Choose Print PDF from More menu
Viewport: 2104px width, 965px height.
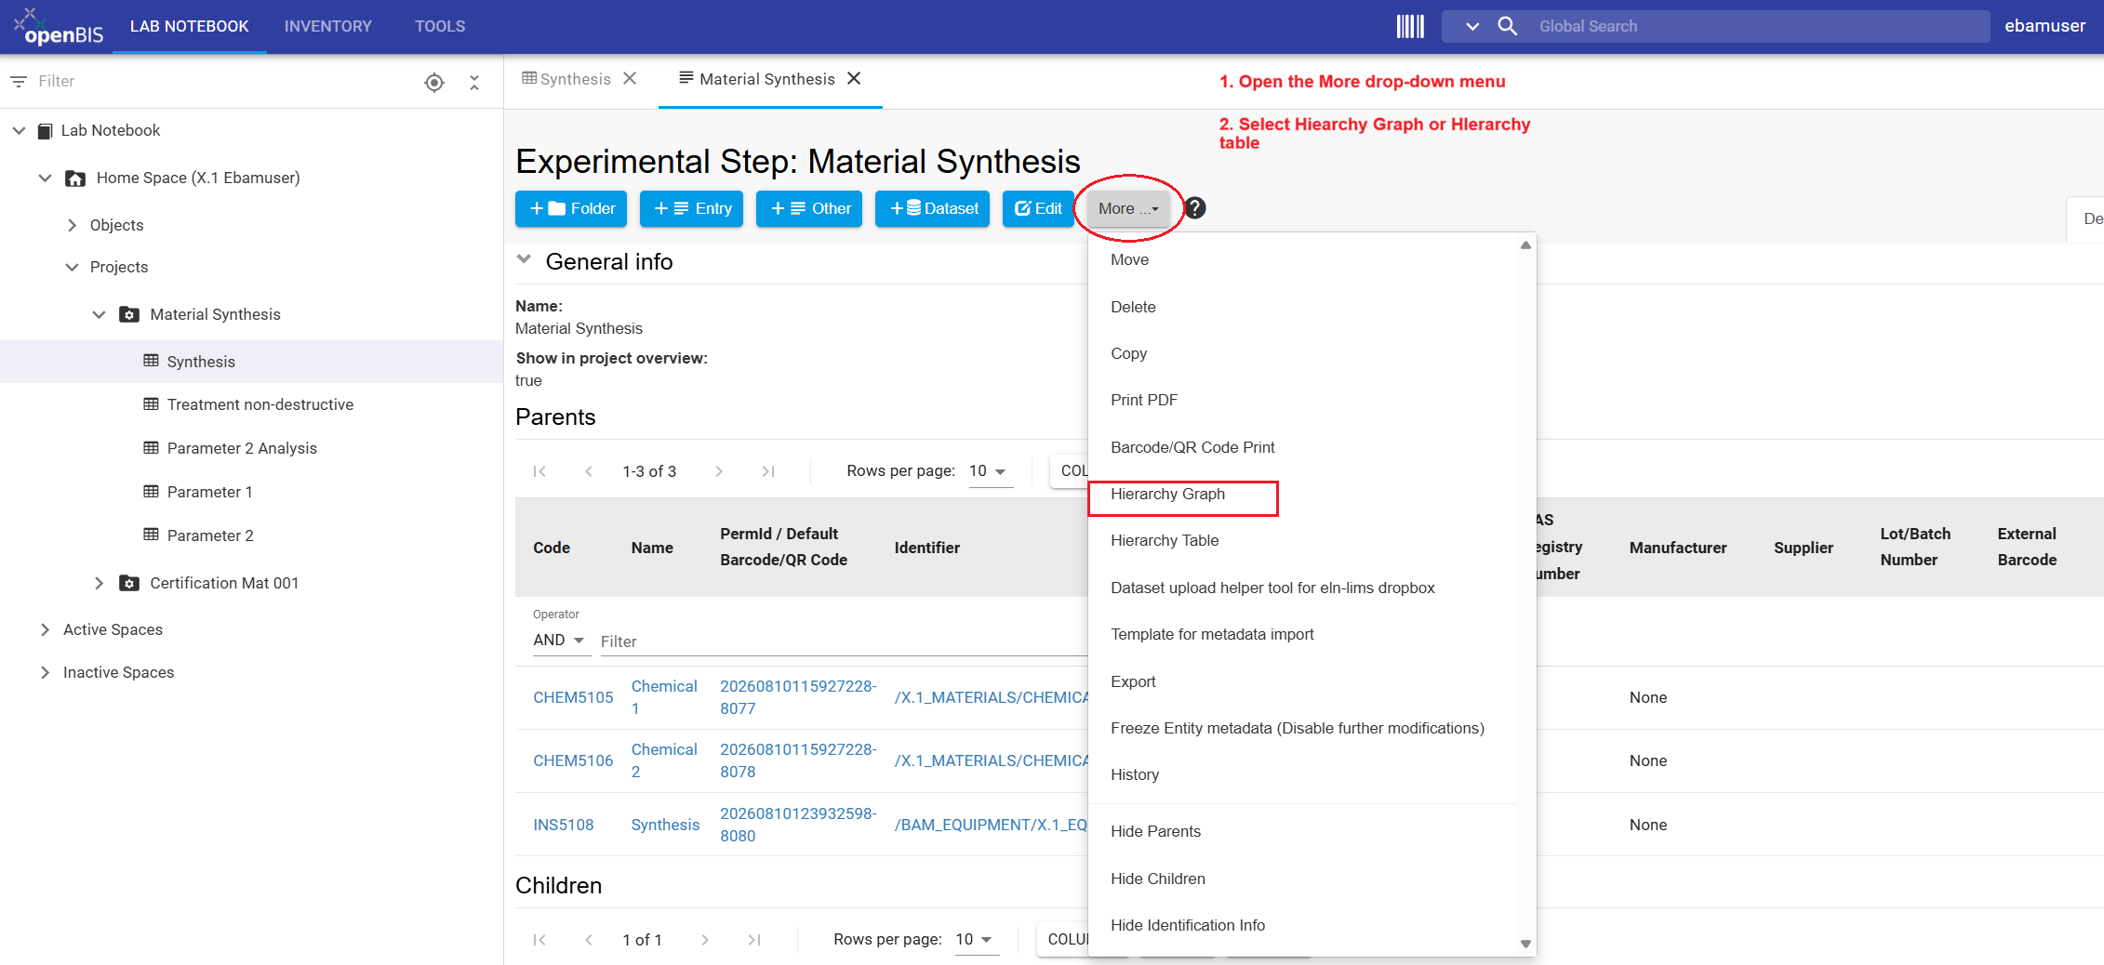pyautogui.click(x=1144, y=400)
